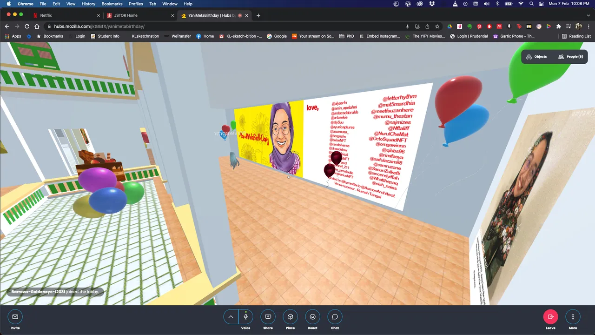Open the Student Info bookmark

[x=105, y=36]
